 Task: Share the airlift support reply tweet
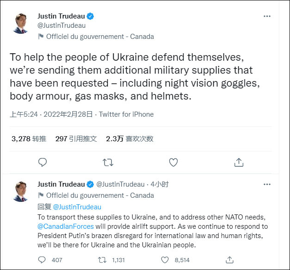pos(229,260)
